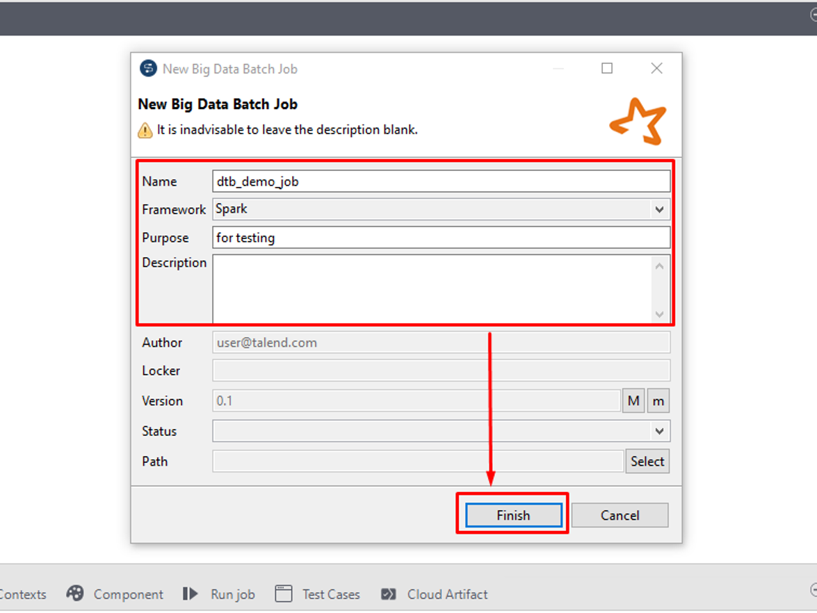817x613 pixels.
Task: Increase minor version with lowercase m button
Action: click(658, 401)
